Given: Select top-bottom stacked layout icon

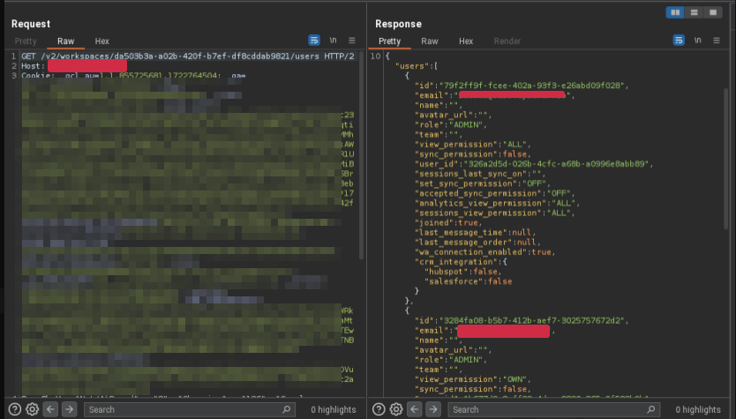Looking at the screenshot, I should [x=695, y=12].
